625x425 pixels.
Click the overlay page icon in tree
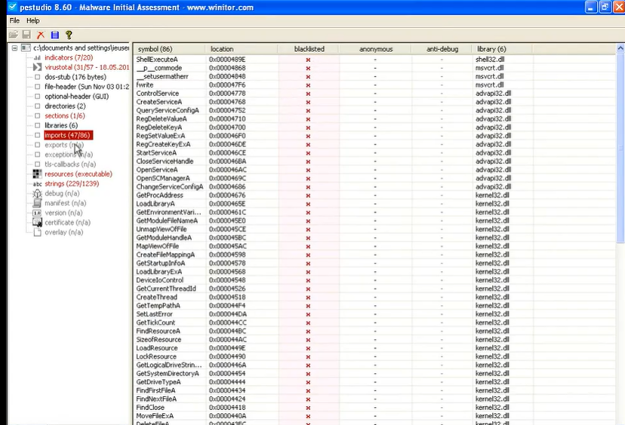pyautogui.click(x=37, y=232)
